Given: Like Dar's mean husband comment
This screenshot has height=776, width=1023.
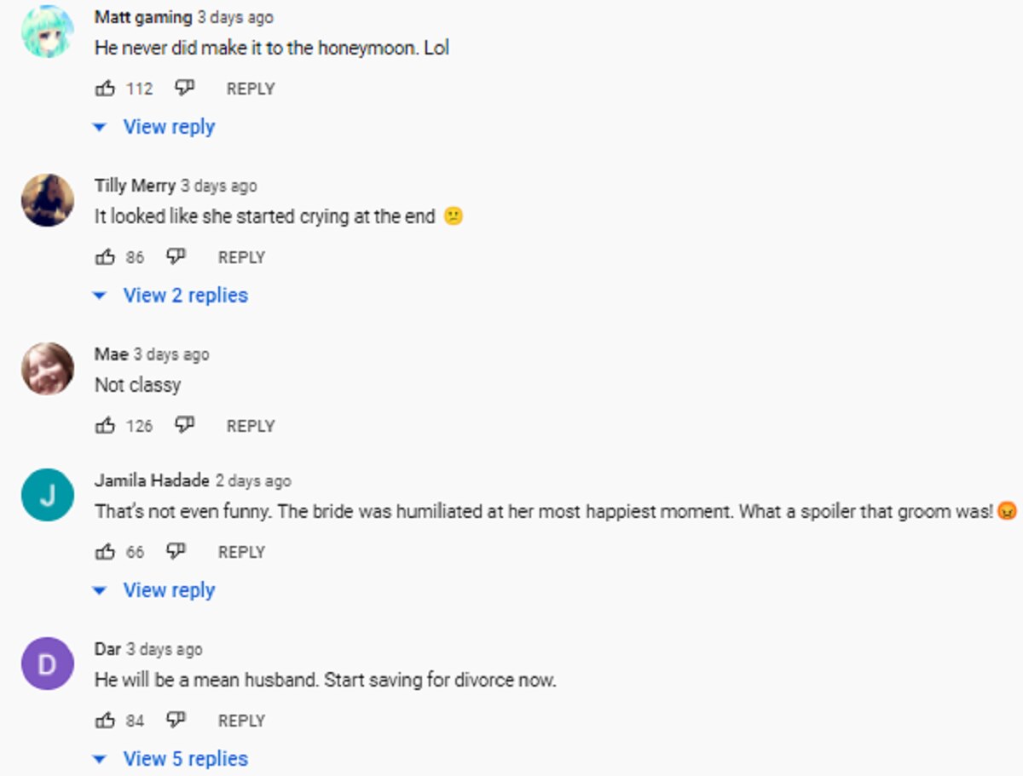Looking at the screenshot, I should [x=105, y=720].
